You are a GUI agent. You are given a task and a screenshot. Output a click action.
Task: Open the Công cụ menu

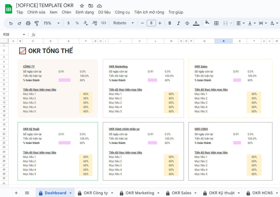[x=122, y=12]
